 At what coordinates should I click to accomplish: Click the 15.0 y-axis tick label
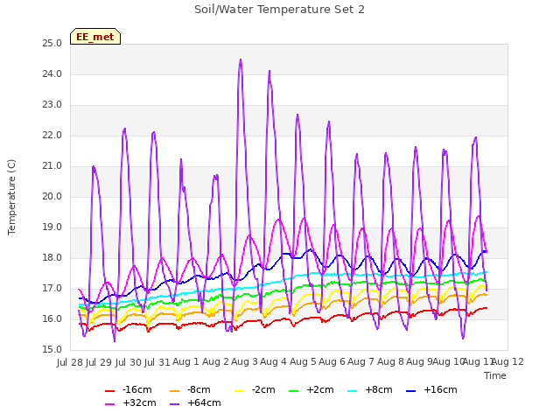click(52, 350)
